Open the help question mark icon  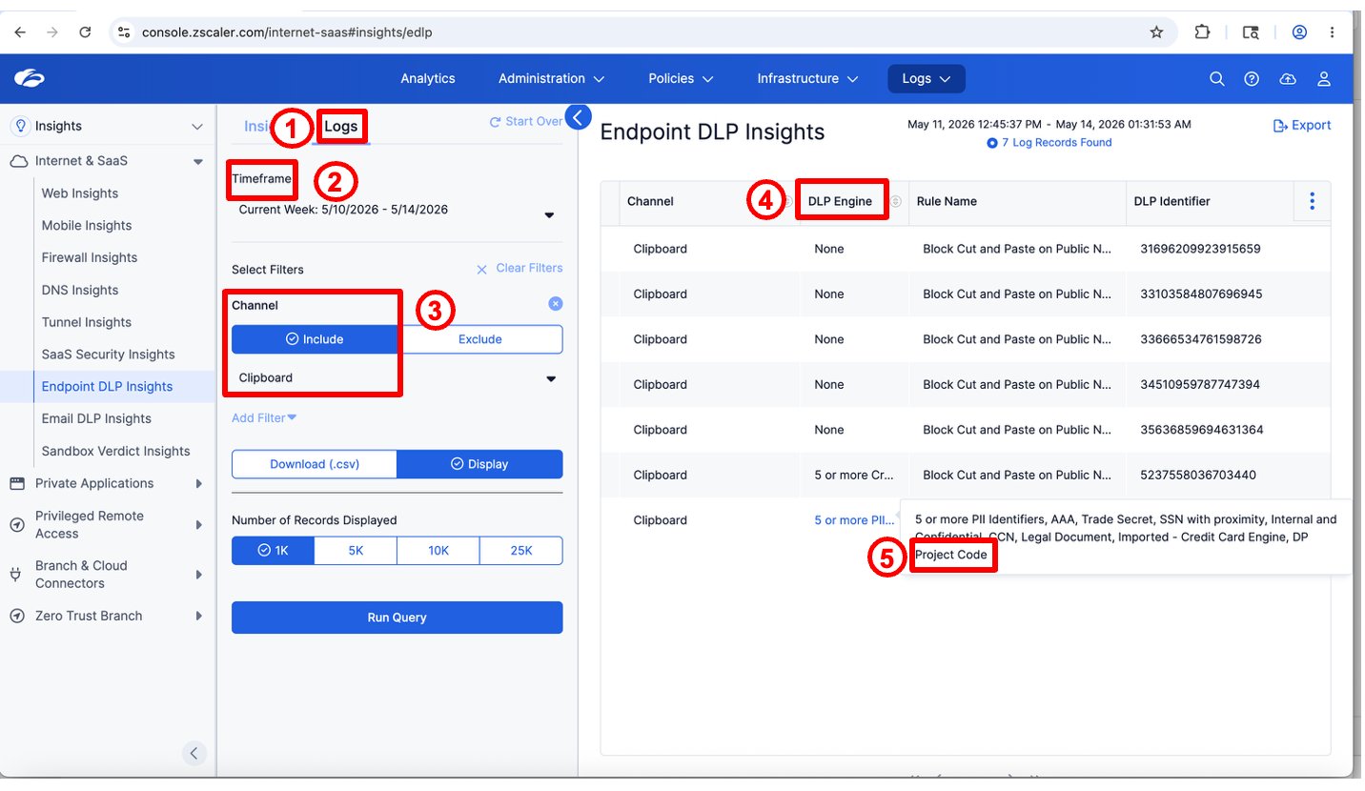pyautogui.click(x=1252, y=79)
